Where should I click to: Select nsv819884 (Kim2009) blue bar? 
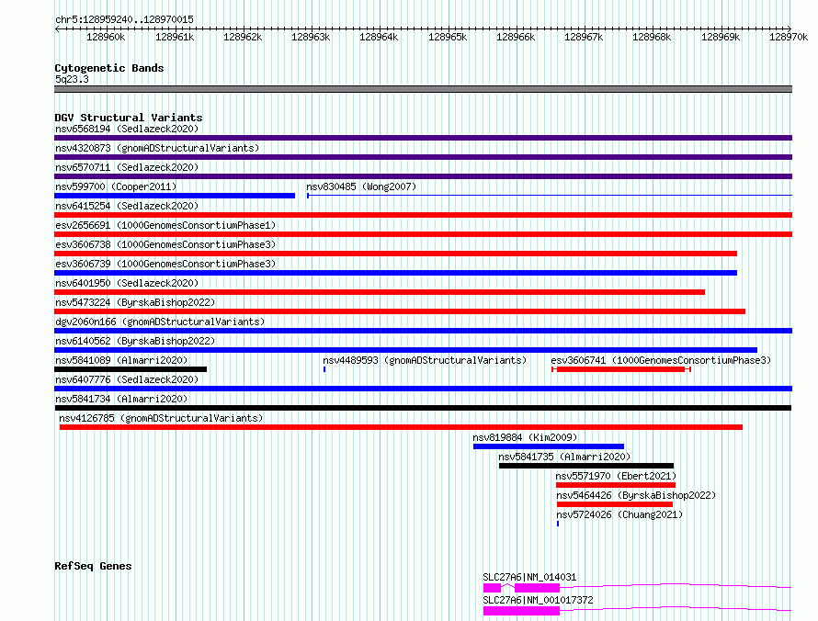point(549,446)
